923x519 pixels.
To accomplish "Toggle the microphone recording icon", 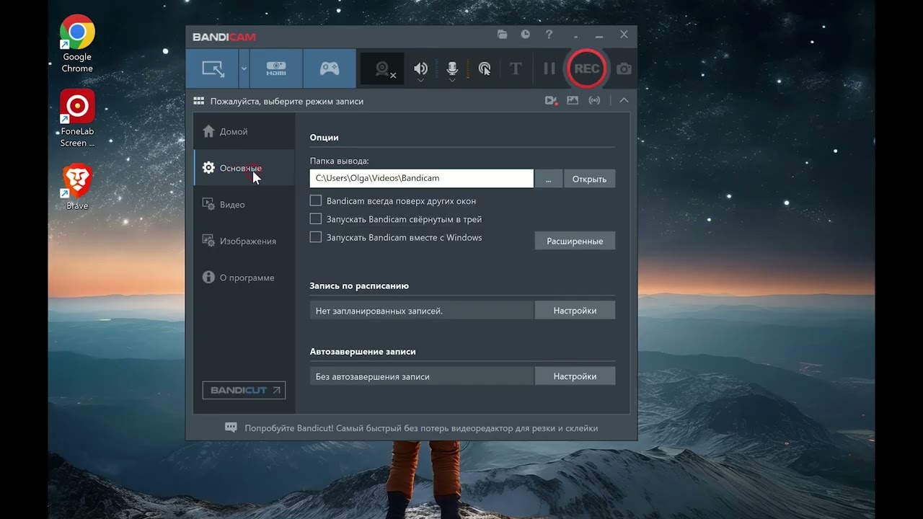I will point(452,68).
